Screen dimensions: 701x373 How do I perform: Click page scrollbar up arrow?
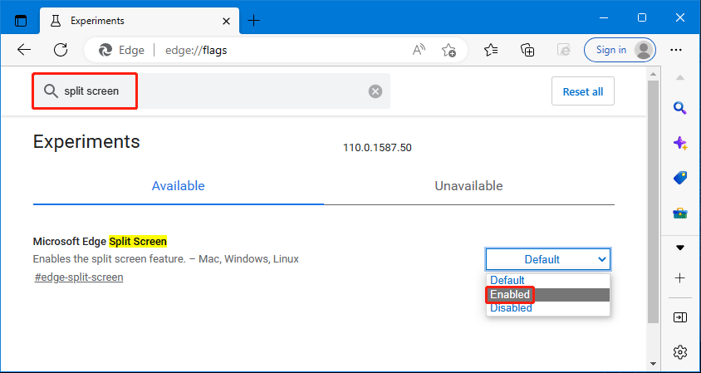[653, 73]
